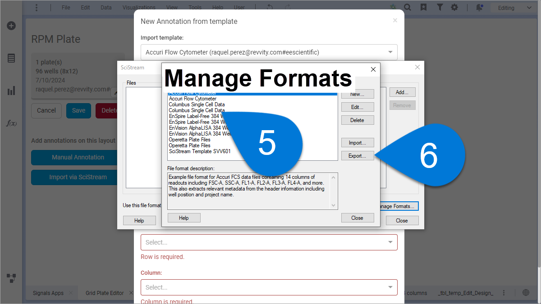Select second Accuri Flow Cytometer format
541x304 pixels.
point(193,99)
